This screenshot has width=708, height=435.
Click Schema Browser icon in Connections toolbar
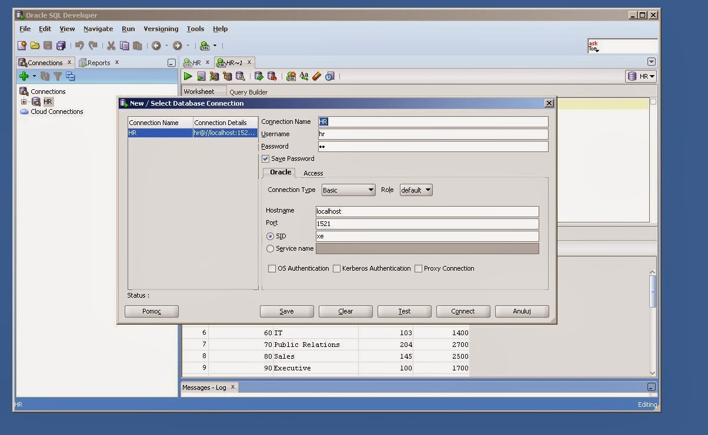click(71, 76)
